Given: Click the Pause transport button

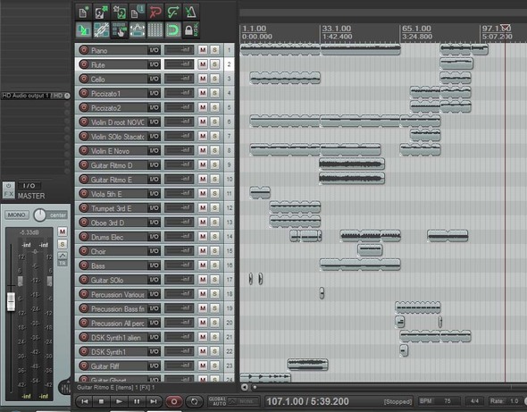Looking at the screenshot, I should pyautogui.click(x=136, y=401).
